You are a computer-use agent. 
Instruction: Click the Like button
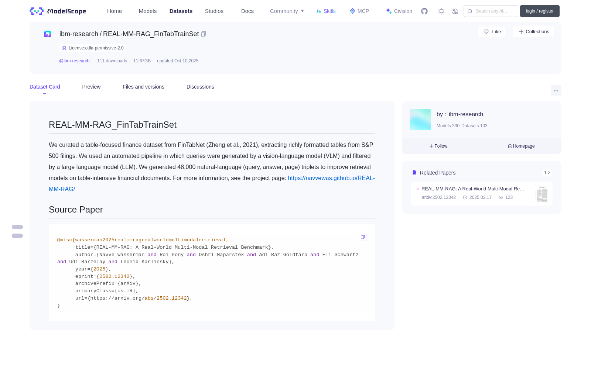click(x=492, y=32)
